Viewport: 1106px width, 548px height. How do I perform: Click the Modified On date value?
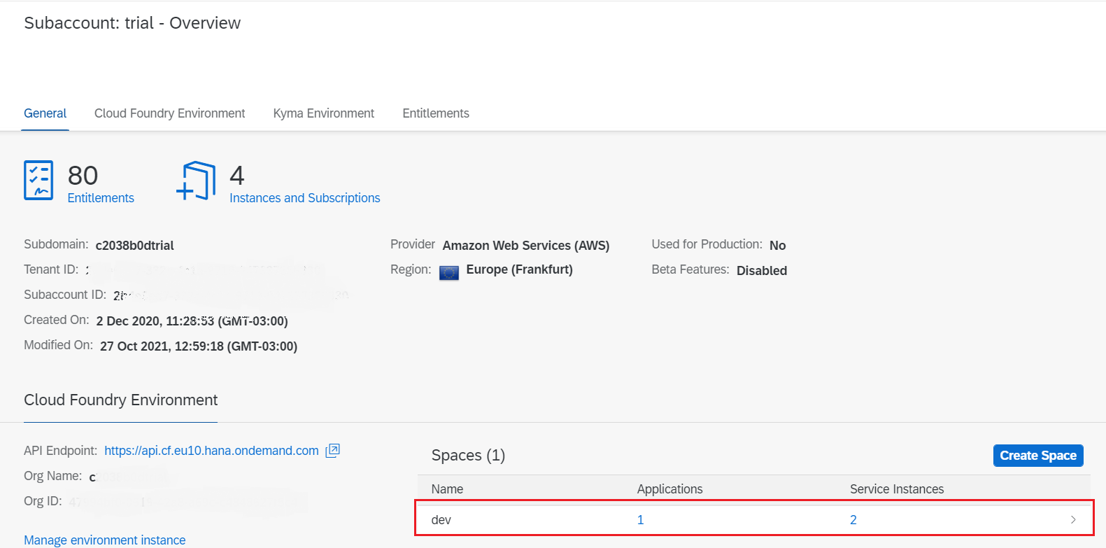(x=199, y=346)
